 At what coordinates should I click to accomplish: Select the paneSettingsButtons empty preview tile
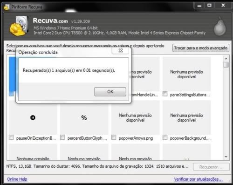coord(186,74)
